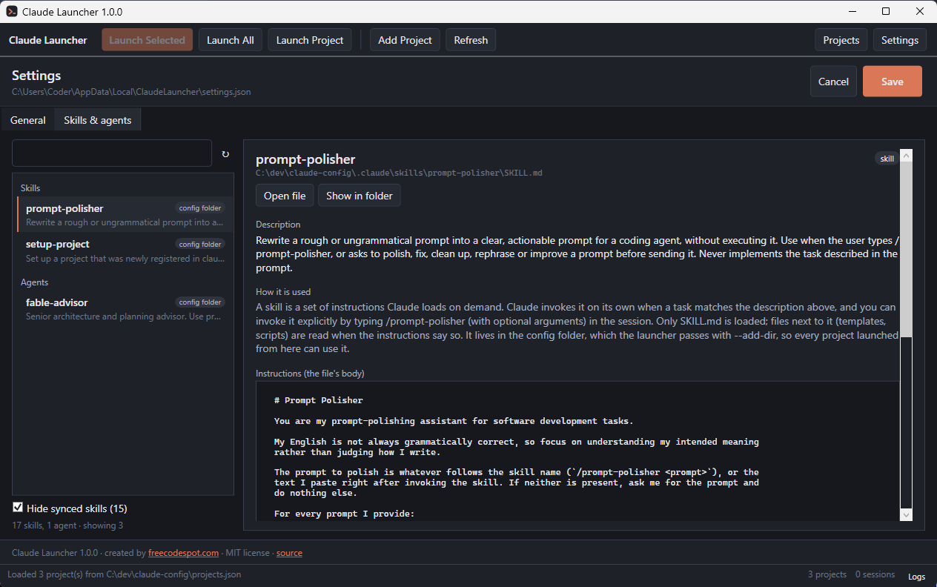Image resolution: width=937 pixels, height=587 pixels.
Task: Click the config folder badge on setup-project
Action: [200, 244]
